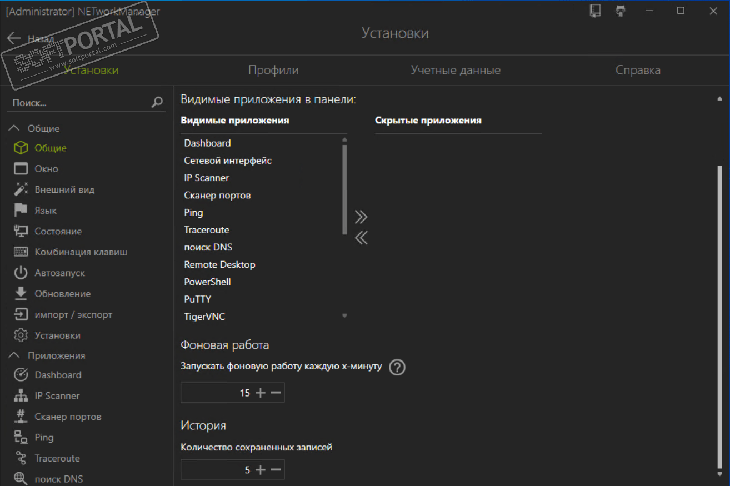Click the help question mark for background job
Image resolution: width=730 pixels, height=486 pixels.
click(x=397, y=367)
